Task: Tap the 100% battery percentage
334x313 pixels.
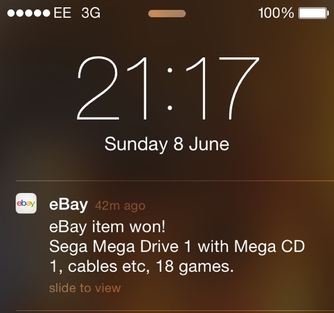Action: (276, 13)
